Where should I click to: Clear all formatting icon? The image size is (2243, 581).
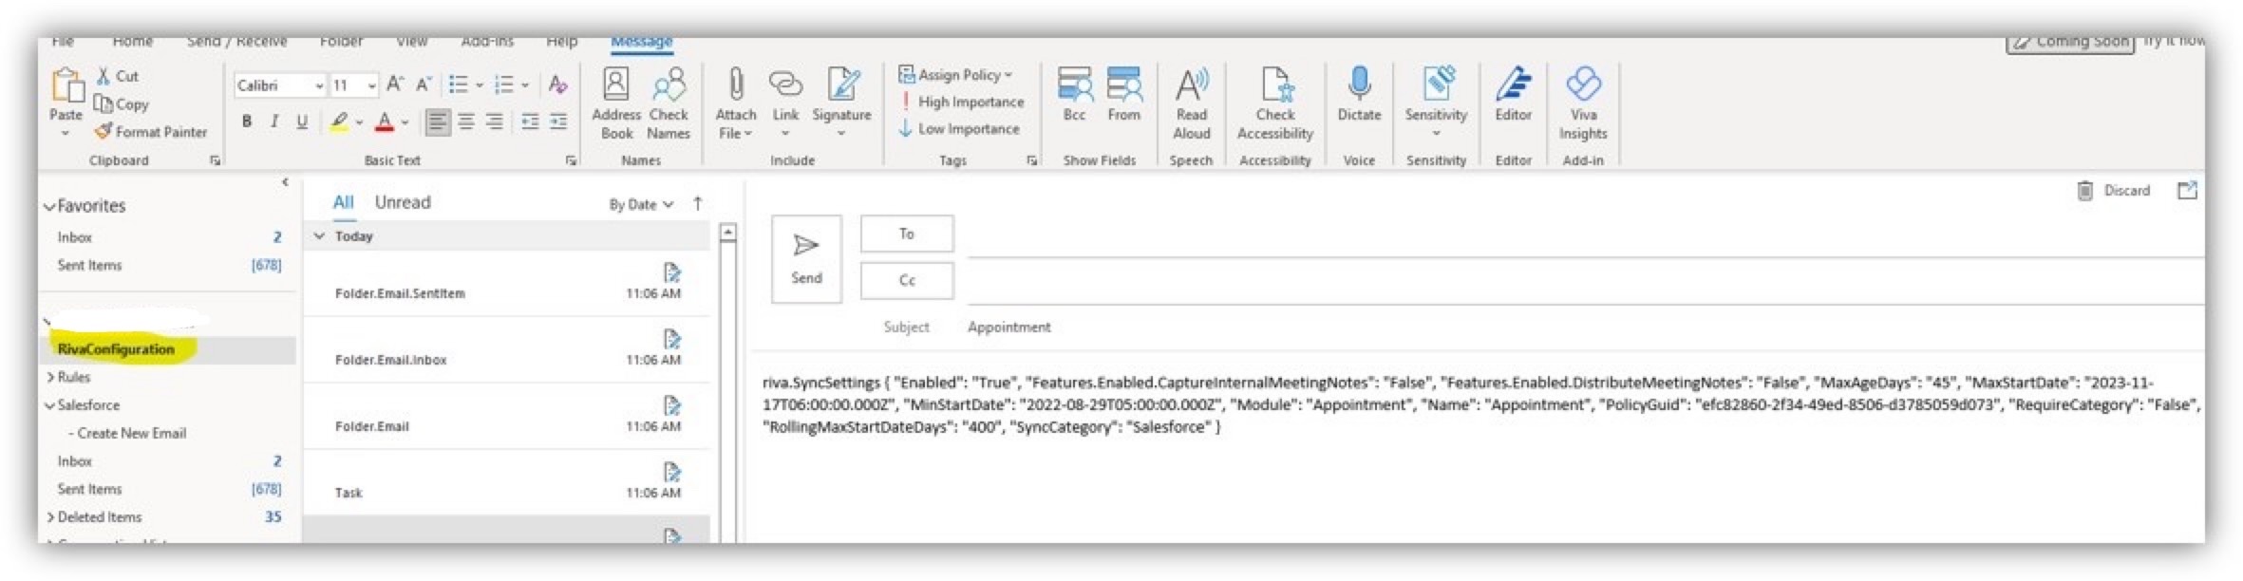(558, 85)
